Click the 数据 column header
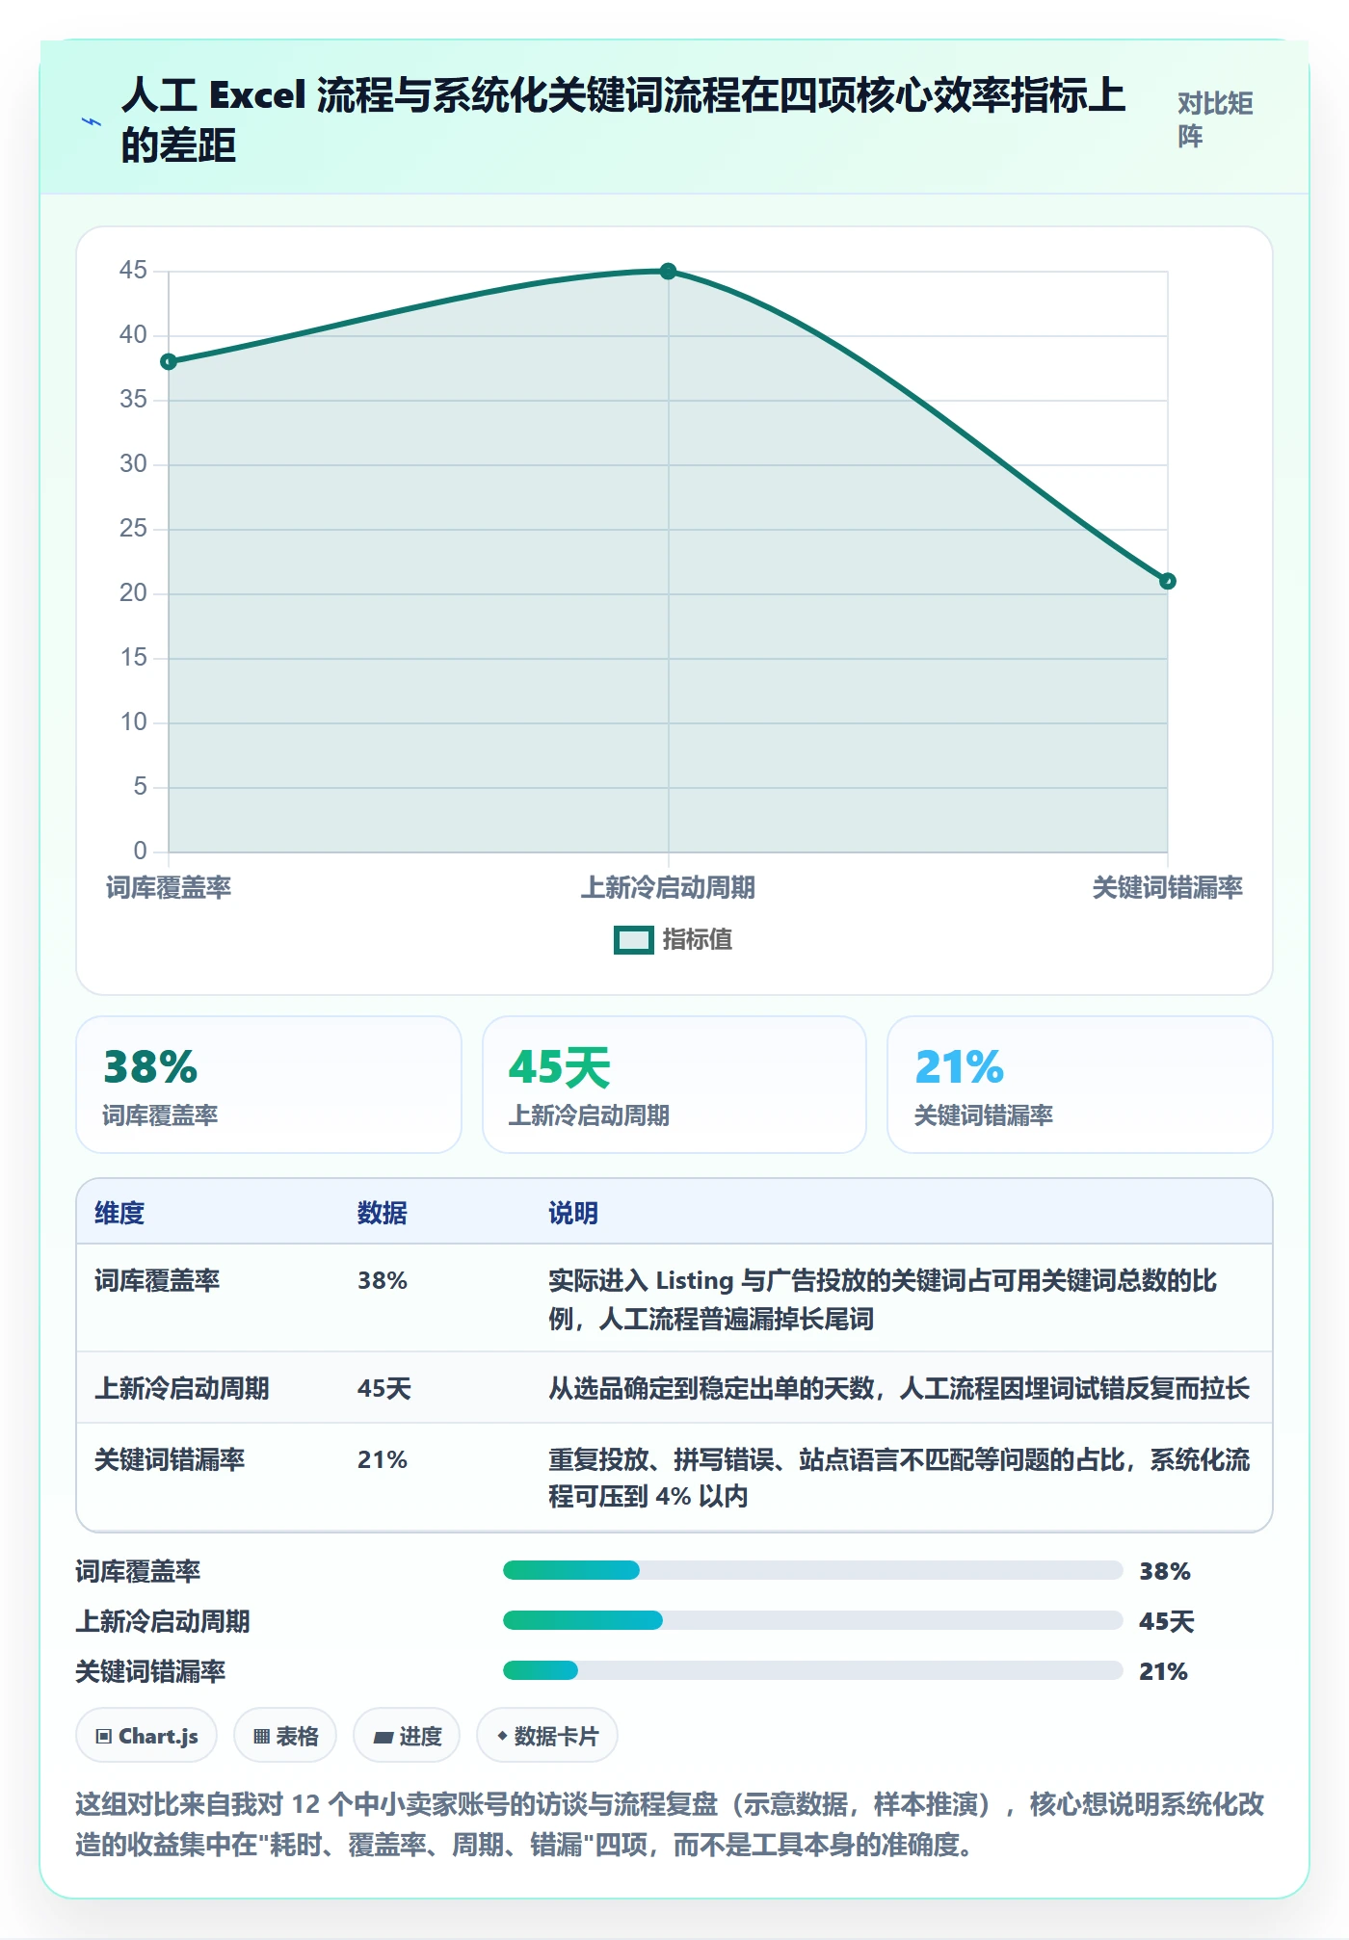The width and height of the screenshot is (1349, 1940). click(383, 1214)
